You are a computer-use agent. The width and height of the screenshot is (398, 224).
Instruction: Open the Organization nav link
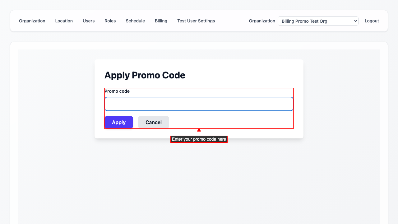pyautogui.click(x=32, y=21)
